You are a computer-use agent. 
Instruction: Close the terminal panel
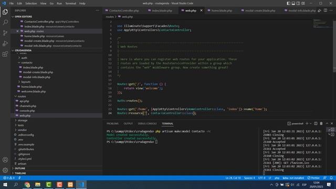[x=332, y=123]
